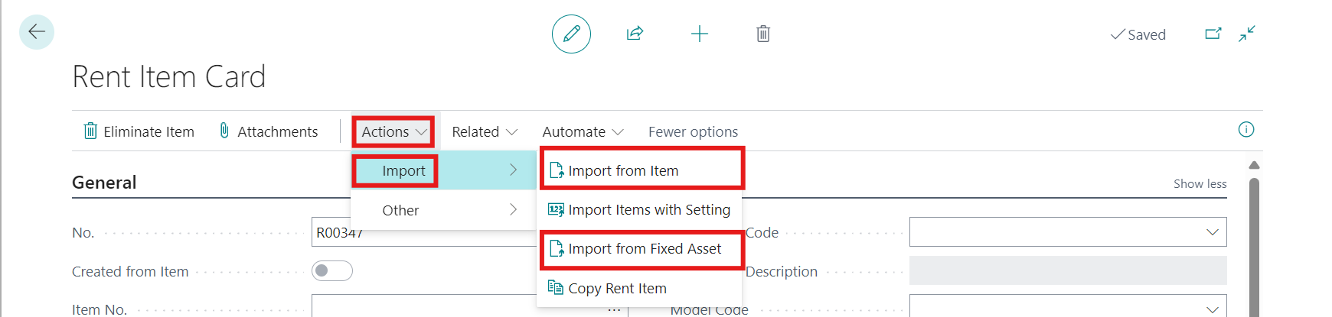Choose Import from Fixed Asset option

pyautogui.click(x=644, y=249)
